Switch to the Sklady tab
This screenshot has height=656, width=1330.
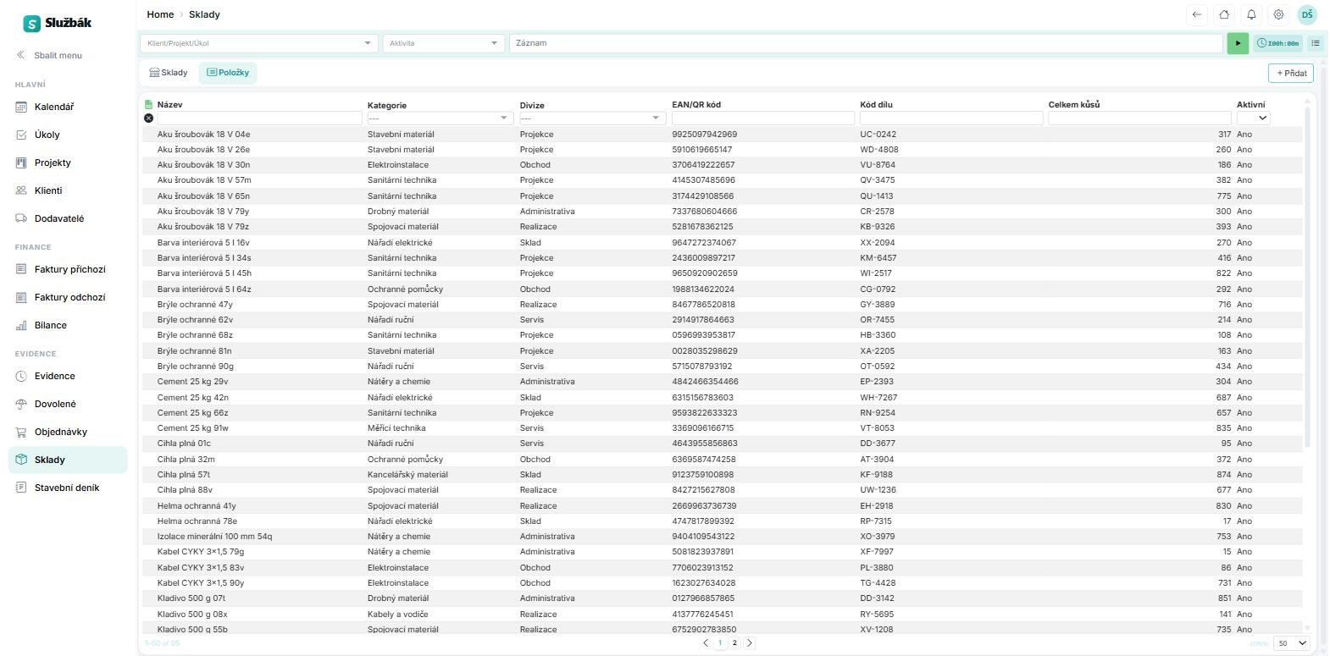coord(169,73)
